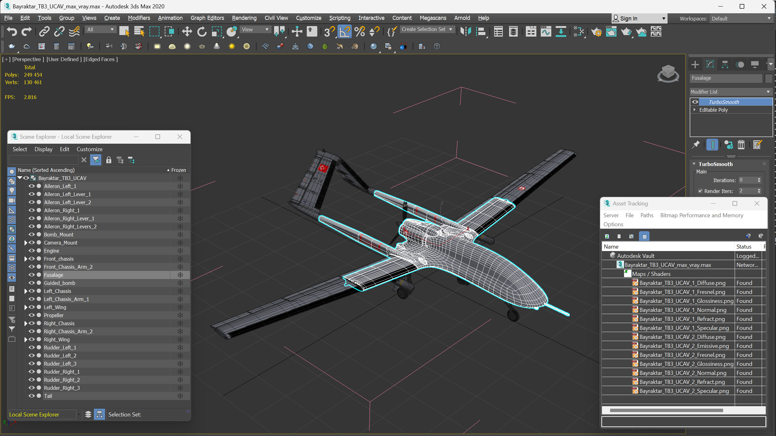
Task: Collapse the Bayraktar_TB3_UCAV root node
Action: [x=20, y=178]
